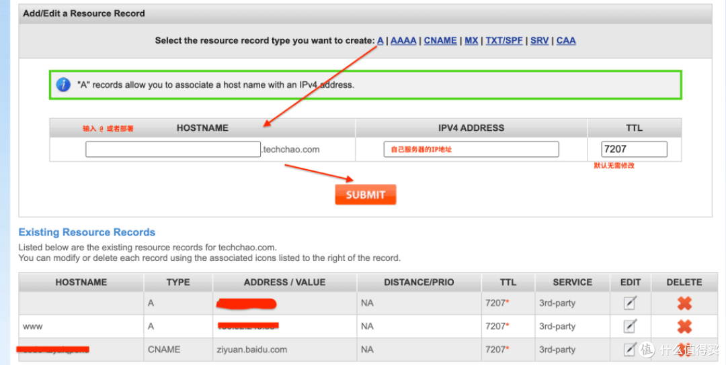Edit the ziyuan.baidu.com CNAME record
Screen dimensions: 726x365
(629, 350)
